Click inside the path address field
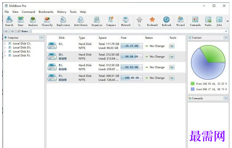Image resolution: width=232 pixels, height=148 pixels. (x=128, y=31)
